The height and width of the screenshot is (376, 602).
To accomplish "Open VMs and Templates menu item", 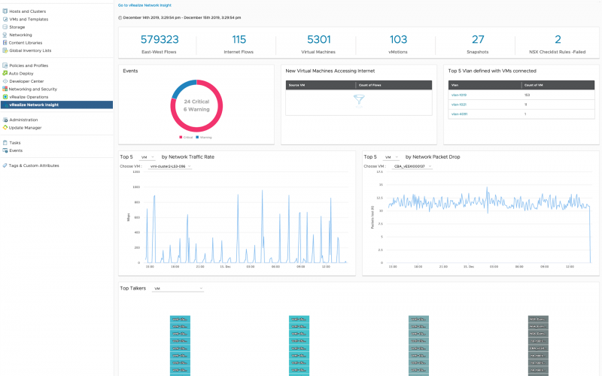I will click(29, 20).
